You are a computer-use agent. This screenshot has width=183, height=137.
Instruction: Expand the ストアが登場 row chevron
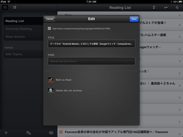(180, 25)
